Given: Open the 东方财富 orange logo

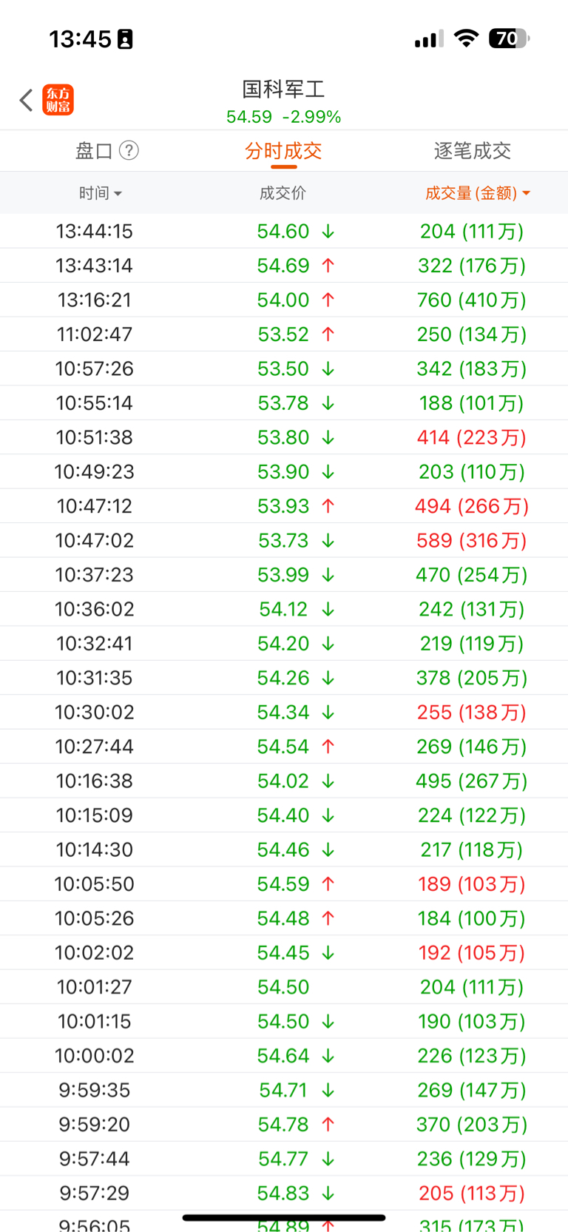Looking at the screenshot, I should (58, 100).
